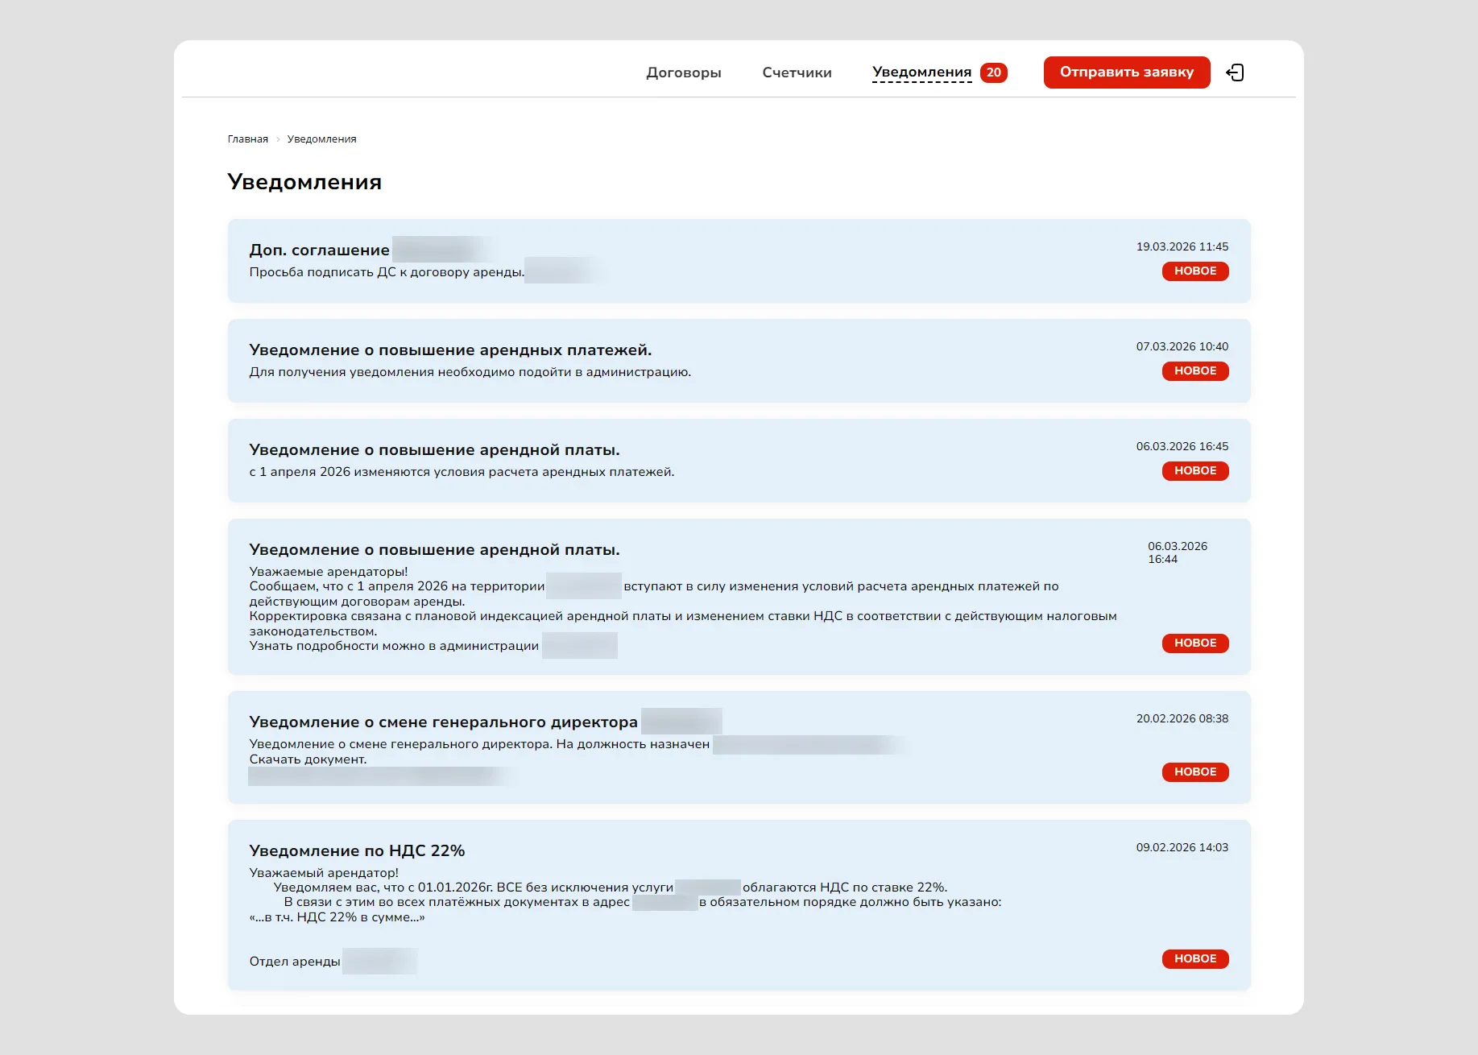Switch to the Счетчики section
The width and height of the screenshot is (1478, 1055).
tap(797, 72)
